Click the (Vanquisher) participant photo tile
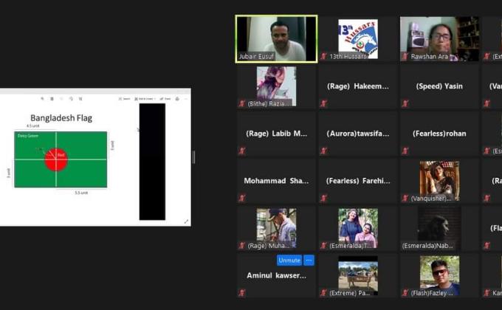The image size is (502, 310). coord(439,180)
